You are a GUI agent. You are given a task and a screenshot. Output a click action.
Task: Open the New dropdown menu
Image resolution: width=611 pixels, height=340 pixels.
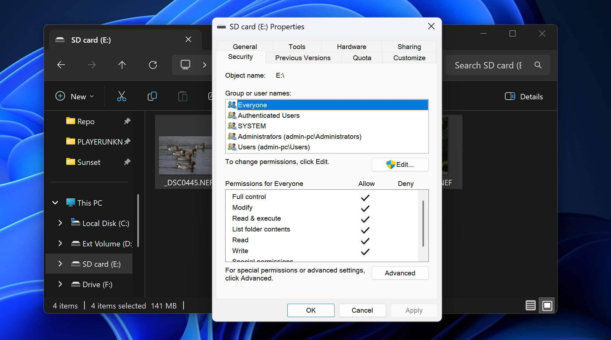(75, 96)
